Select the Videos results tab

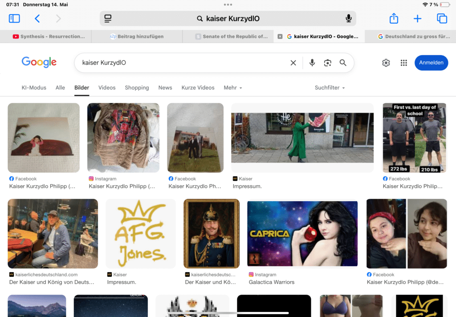click(107, 88)
